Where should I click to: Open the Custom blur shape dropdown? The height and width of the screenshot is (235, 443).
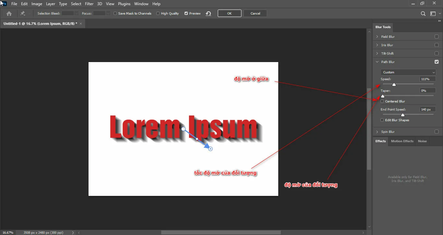[x=408, y=72]
